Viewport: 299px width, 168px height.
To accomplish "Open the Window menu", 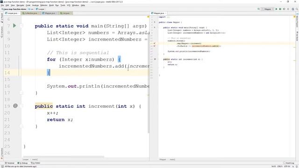I will click(76, 5).
